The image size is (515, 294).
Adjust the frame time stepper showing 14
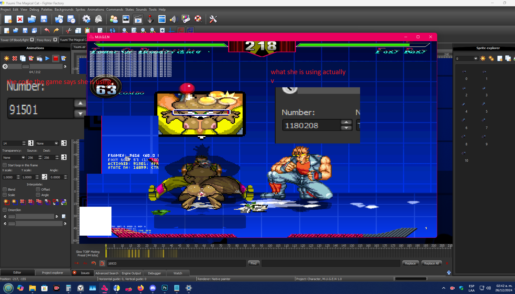[24, 143]
